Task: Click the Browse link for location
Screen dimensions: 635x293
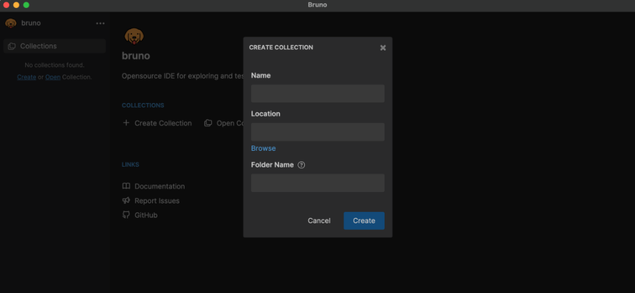Action: click(x=263, y=148)
